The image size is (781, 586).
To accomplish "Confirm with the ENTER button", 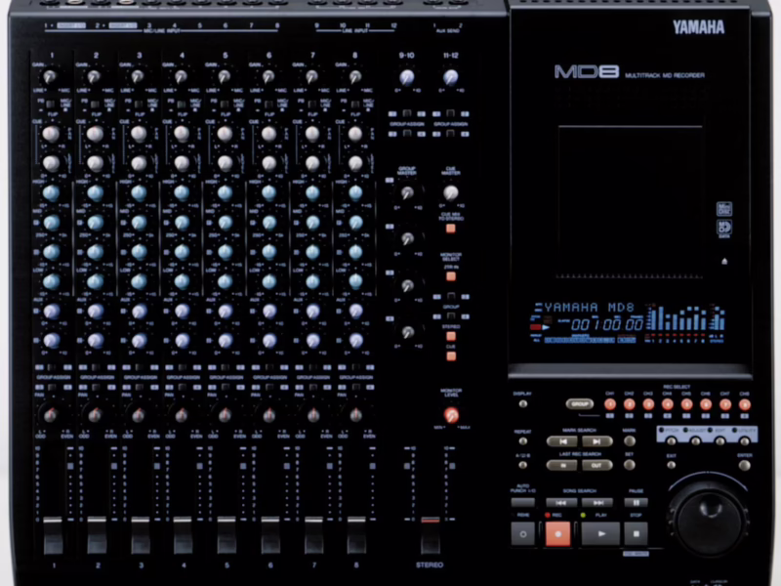I will (745, 466).
